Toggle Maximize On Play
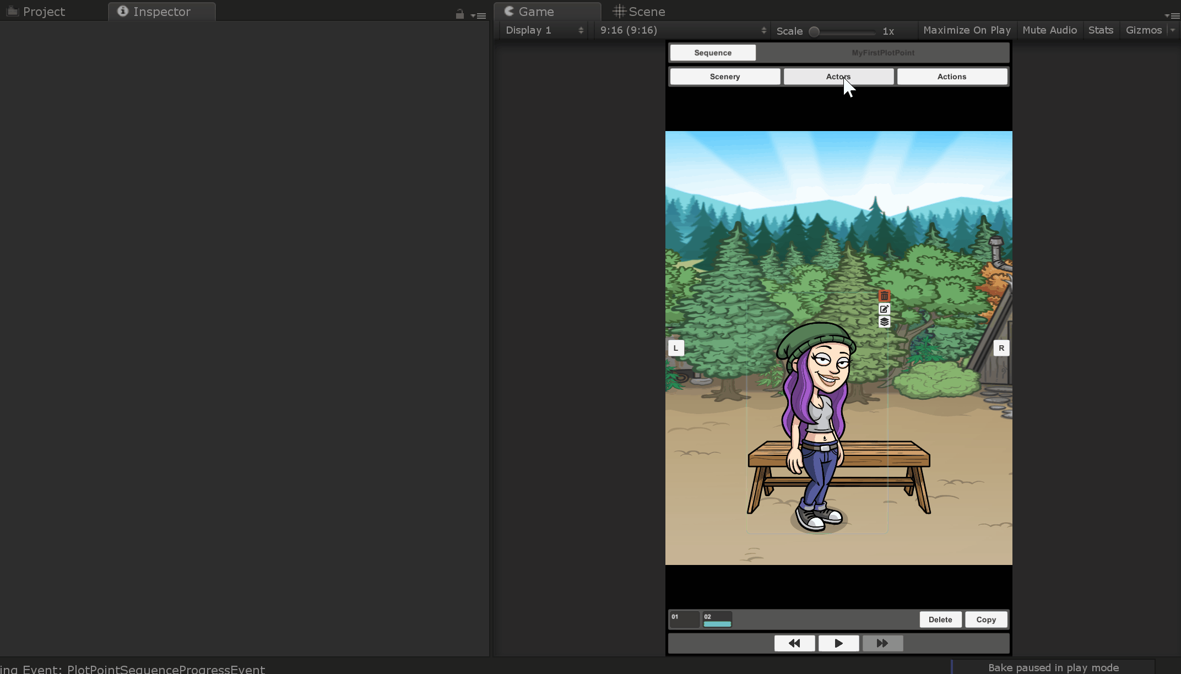This screenshot has width=1181, height=674. 967,30
